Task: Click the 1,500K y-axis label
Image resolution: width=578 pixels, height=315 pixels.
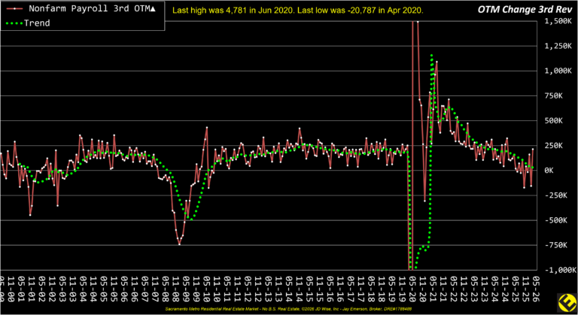Action: click(x=558, y=21)
